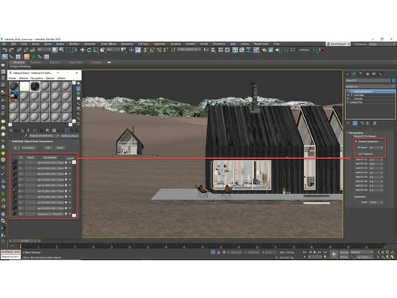This screenshot has width=397, height=298.
Task: Open the Utilities command panel tab
Action: 380,74
